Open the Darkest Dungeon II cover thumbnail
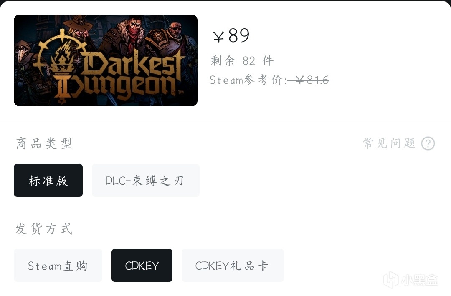This screenshot has width=451, height=296. (x=106, y=60)
